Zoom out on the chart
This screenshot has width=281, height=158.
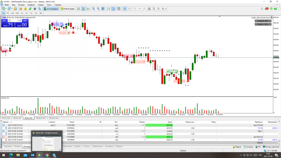click(x=98, y=8)
